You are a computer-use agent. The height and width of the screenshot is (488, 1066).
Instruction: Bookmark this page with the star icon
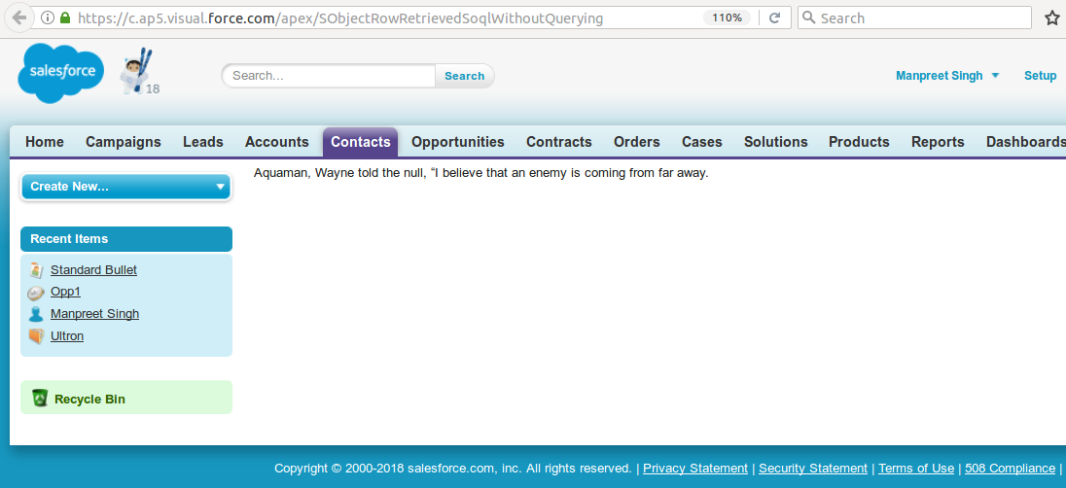[x=1051, y=17]
